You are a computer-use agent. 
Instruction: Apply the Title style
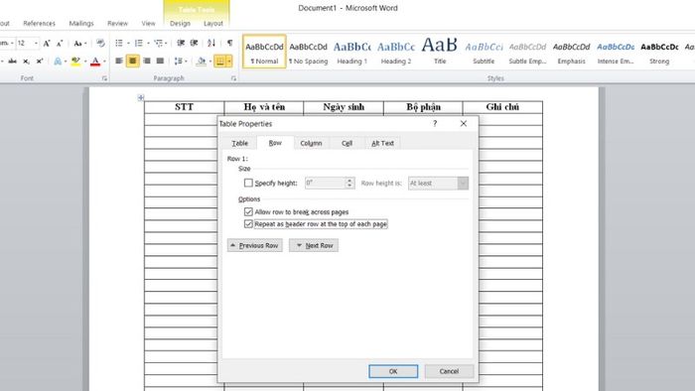440,52
